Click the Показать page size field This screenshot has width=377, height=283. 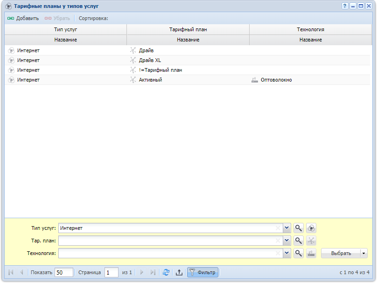(64, 272)
